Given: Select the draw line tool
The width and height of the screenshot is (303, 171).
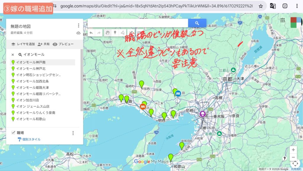Looking at the screenshot, I should 123,33.
